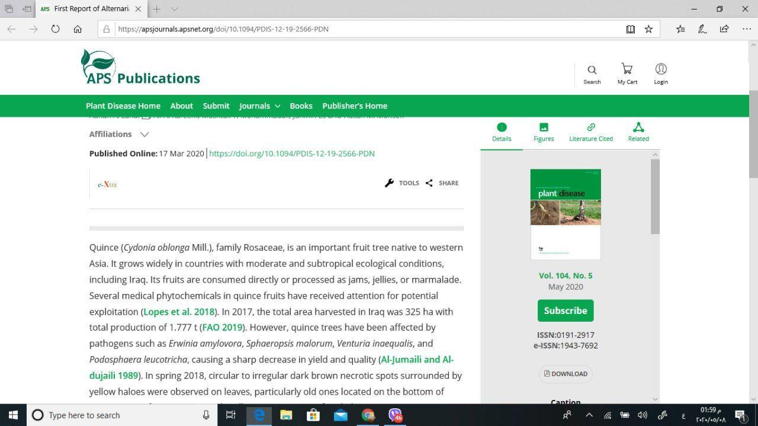Image resolution: width=758 pixels, height=426 pixels.
Task: Switch to the Literature Cited tab
Action: (x=590, y=132)
